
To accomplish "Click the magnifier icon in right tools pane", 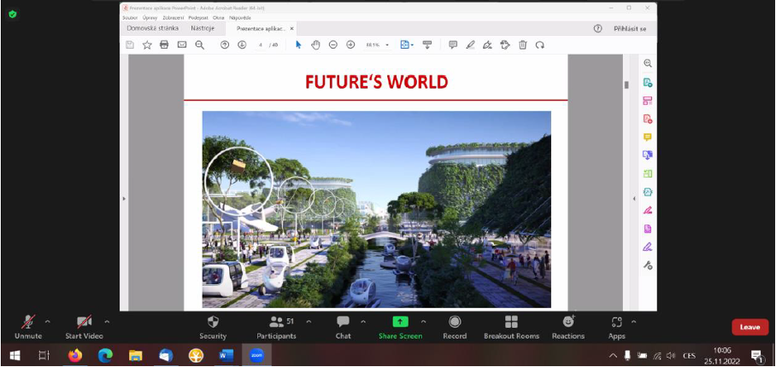I will click(x=647, y=63).
